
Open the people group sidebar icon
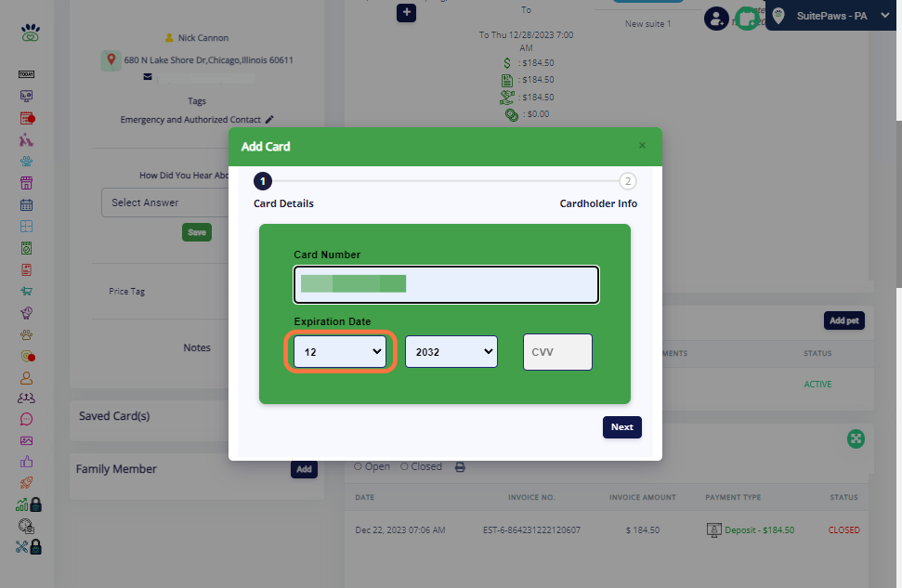coord(26,399)
